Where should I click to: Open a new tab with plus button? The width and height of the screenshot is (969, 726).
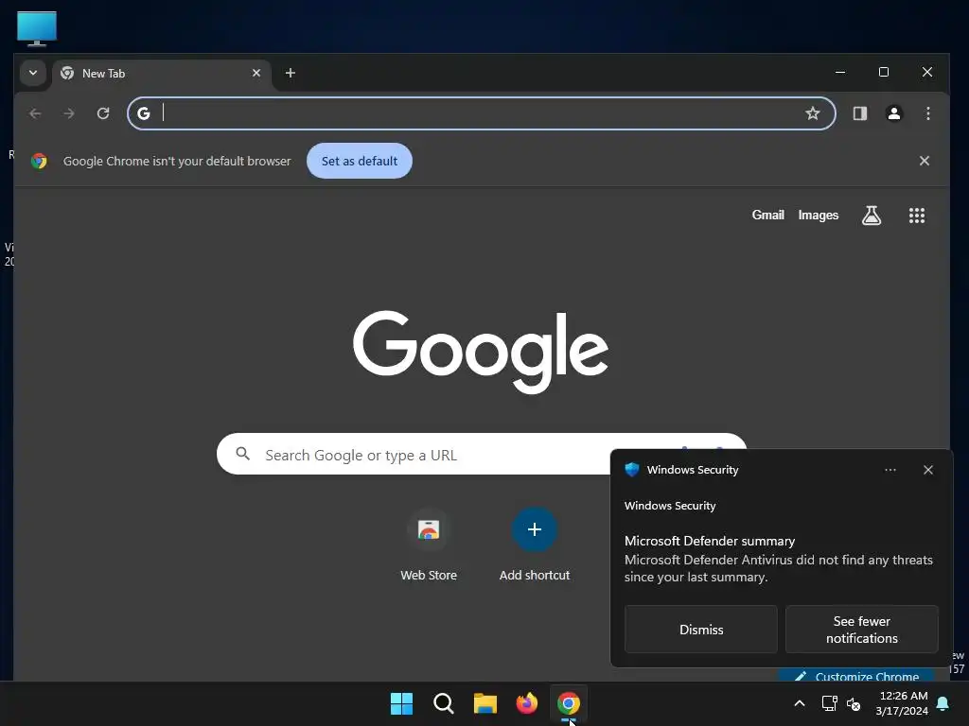coord(290,73)
